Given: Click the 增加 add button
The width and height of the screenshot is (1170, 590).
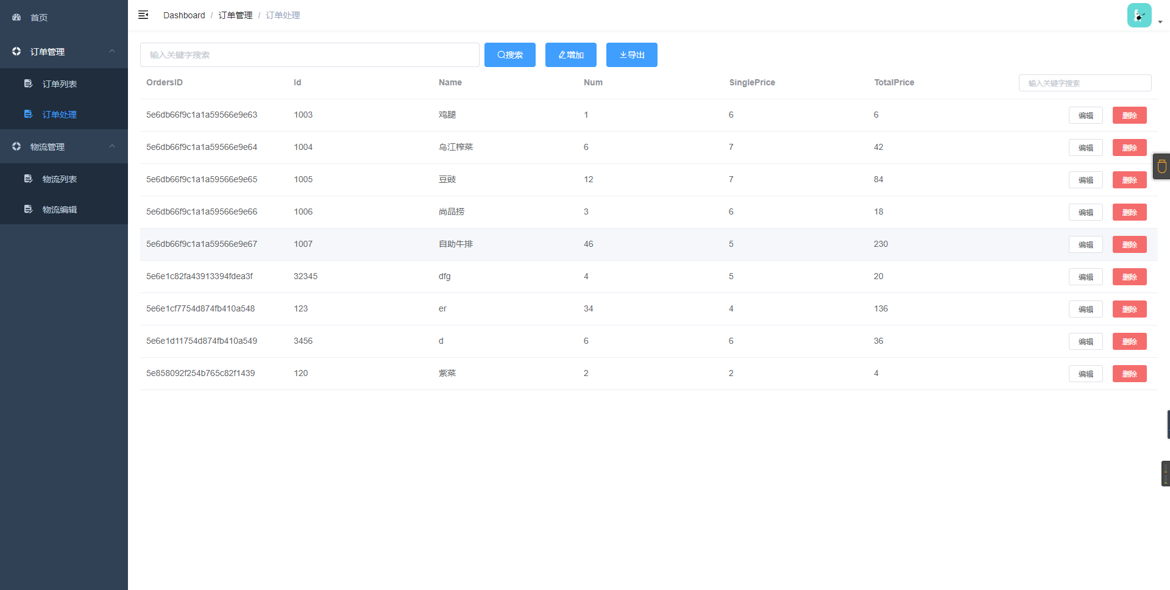Looking at the screenshot, I should point(571,55).
